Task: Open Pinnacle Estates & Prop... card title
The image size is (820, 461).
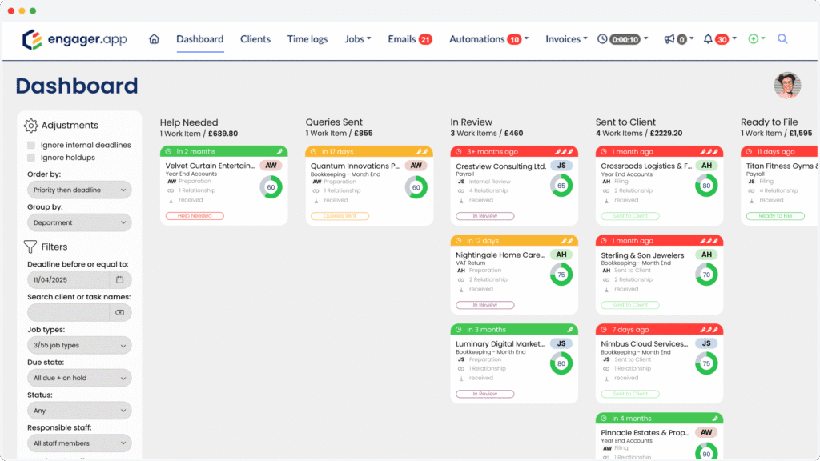Action: [x=645, y=433]
